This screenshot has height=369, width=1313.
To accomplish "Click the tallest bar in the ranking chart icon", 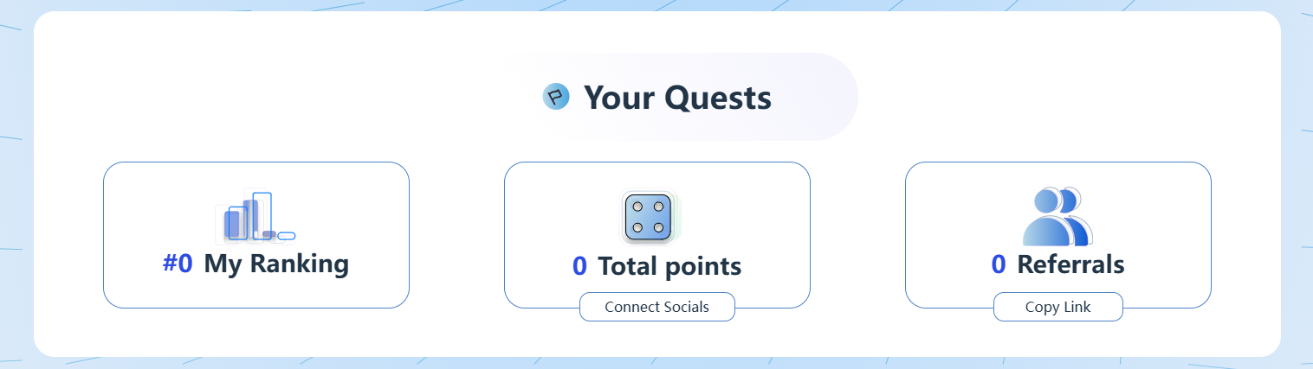I will [x=262, y=216].
